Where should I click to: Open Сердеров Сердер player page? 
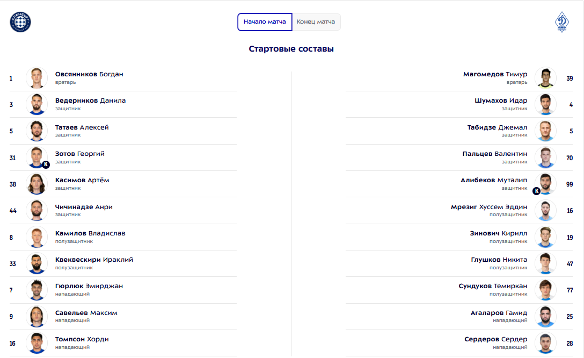click(495, 339)
